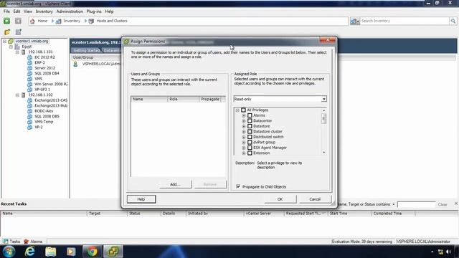Click Hosts and Clusters breadcrumb icon

tap(91, 21)
